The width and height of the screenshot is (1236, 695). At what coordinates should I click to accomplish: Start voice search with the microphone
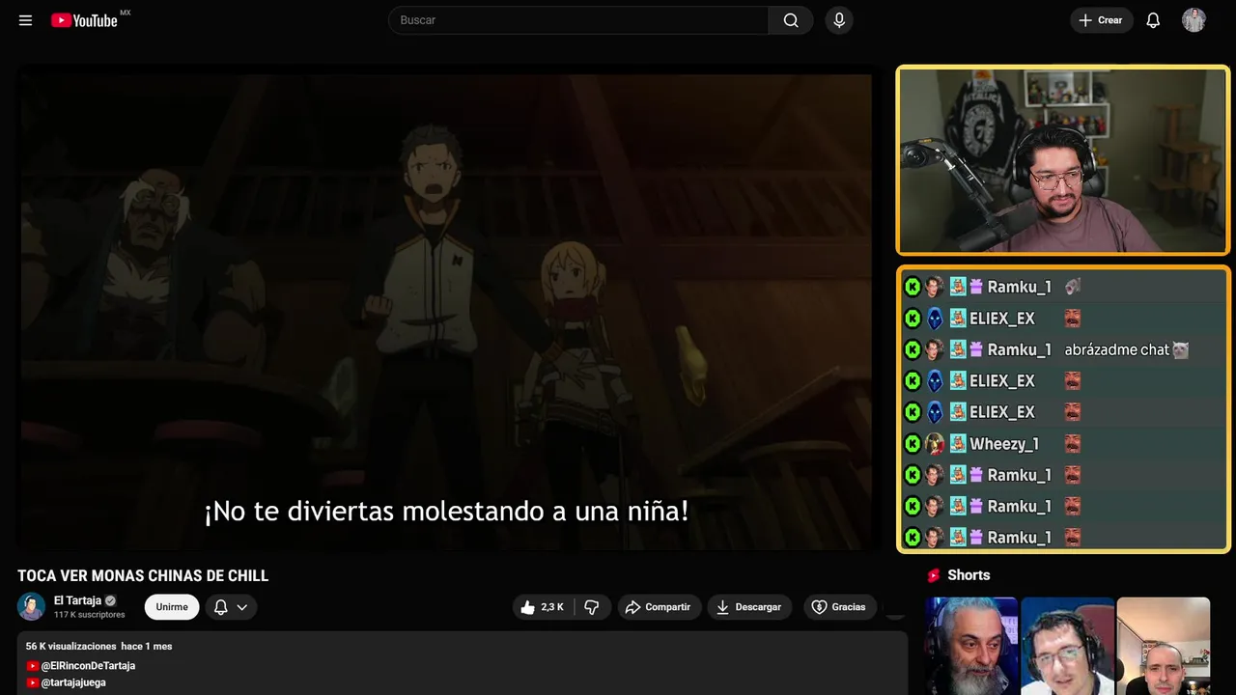click(x=838, y=20)
